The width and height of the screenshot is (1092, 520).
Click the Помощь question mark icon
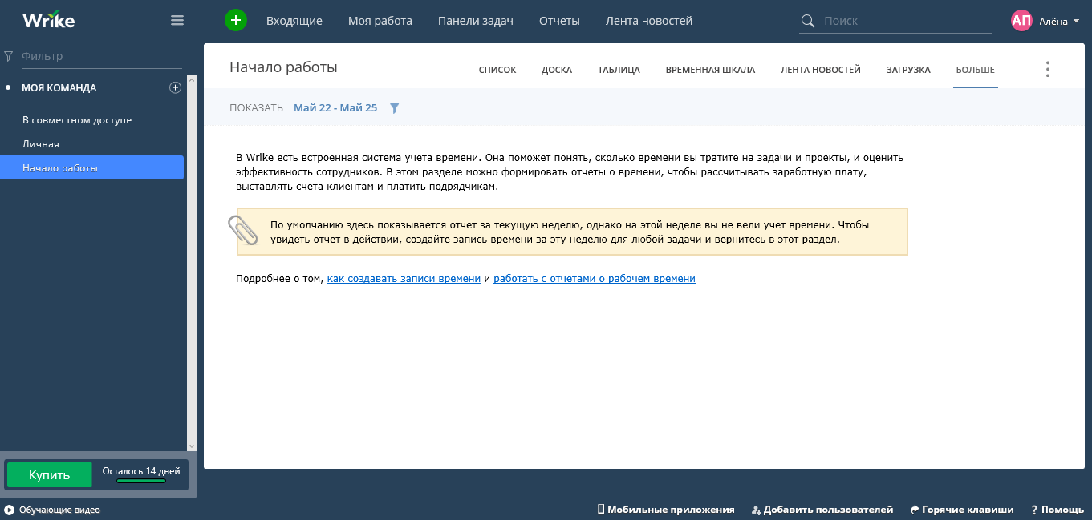(1033, 509)
